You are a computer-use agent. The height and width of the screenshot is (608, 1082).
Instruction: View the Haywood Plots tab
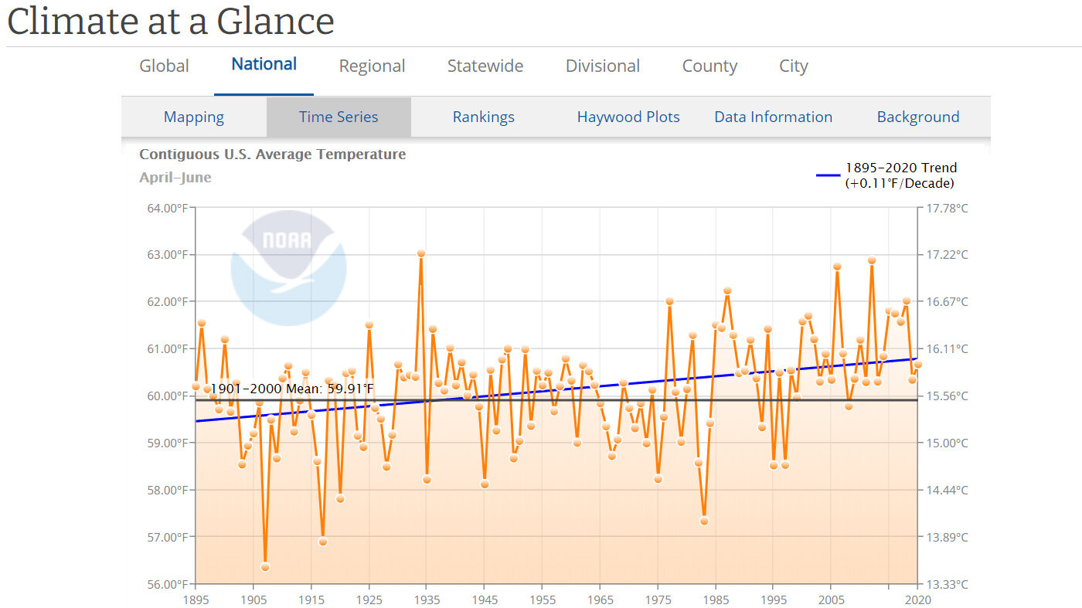628,116
